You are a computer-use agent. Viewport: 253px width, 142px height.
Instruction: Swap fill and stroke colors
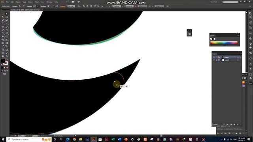coord(7,59)
